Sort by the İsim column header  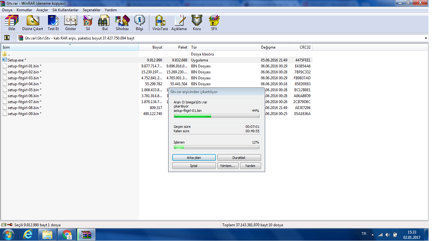[x=70, y=47]
